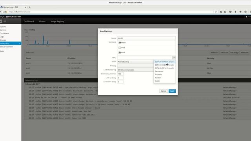Open the bookmarks library icon
Viewport: 251px width, 141px height.
click(225, 12)
